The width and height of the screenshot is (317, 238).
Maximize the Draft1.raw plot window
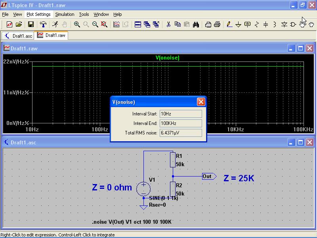[300, 48]
